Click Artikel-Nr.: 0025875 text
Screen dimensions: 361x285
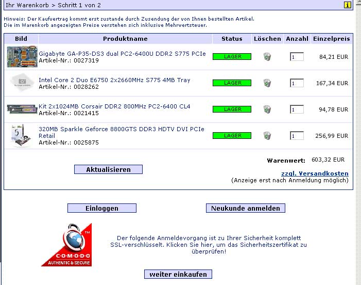click(x=68, y=142)
